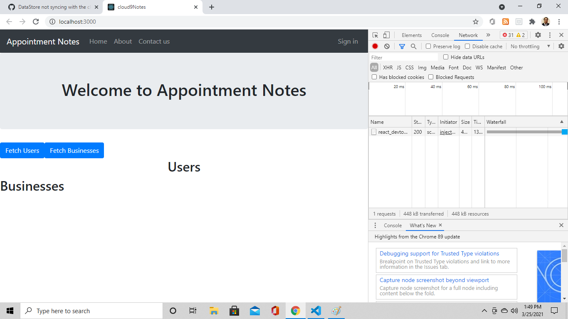Select the inspect element cursor tool

tap(375, 35)
